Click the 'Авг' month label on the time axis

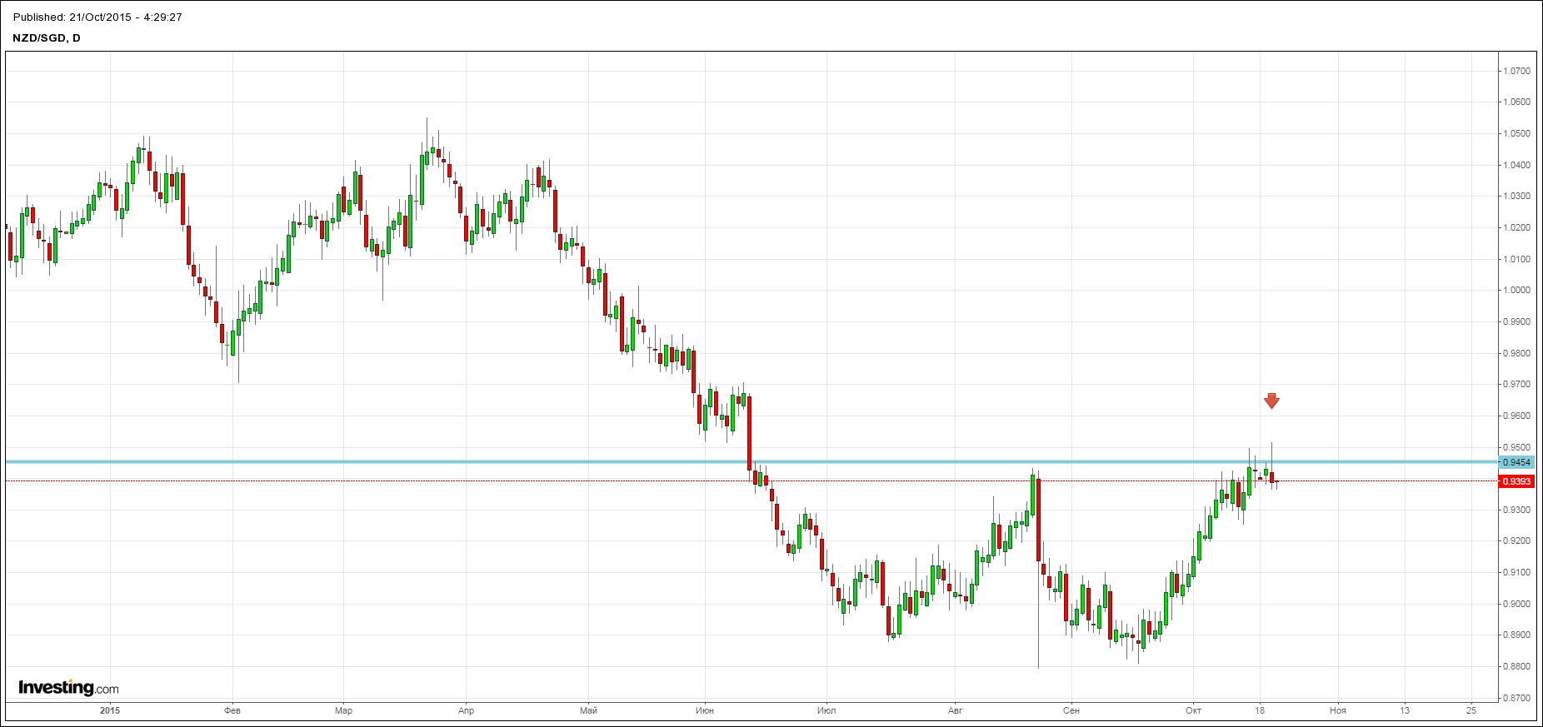(956, 710)
